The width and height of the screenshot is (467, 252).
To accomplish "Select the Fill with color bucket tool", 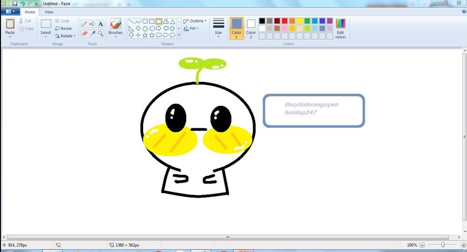I will coord(93,24).
